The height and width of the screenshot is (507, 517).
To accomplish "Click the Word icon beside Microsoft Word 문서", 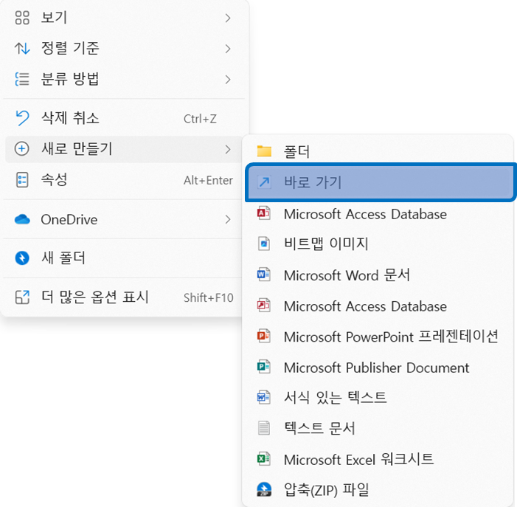I will (x=264, y=275).
